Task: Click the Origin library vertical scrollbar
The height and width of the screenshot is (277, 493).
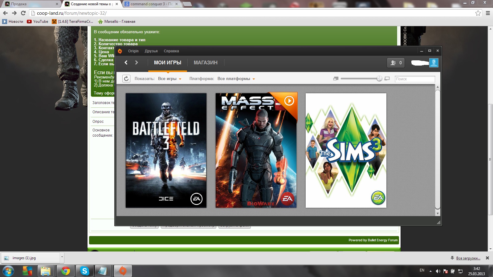Action: tap(438, 150)
